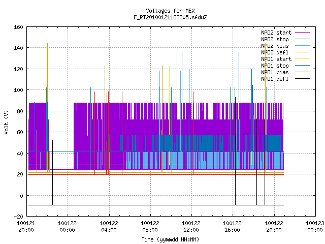Click the light blue NPD2 bias legend line

[302, 46]
